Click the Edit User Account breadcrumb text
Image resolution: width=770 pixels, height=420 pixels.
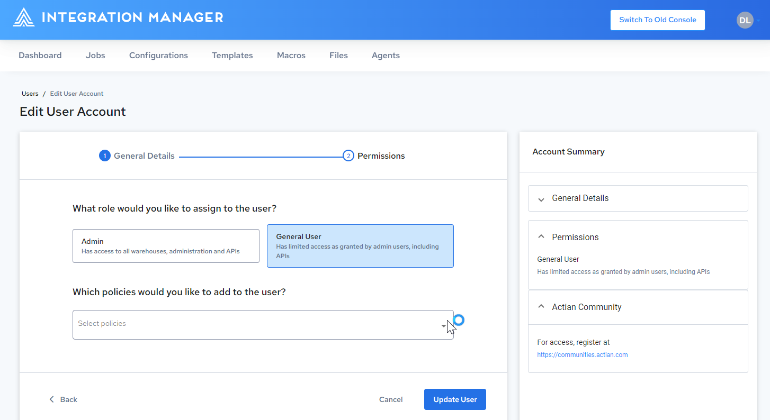pos(77,94)
